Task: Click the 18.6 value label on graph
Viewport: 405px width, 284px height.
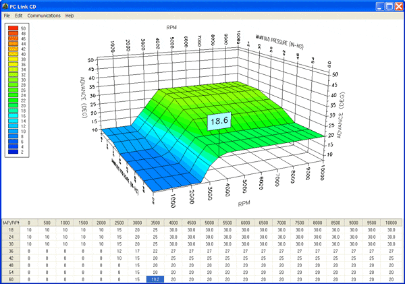Action: pyautogui.click(x=219, y=121)
